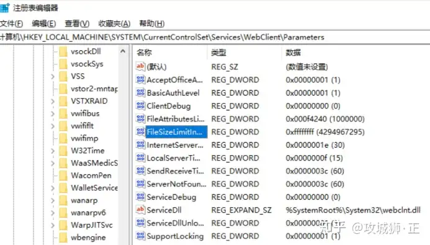Open the 编辑(E) menu
430x245 pixels.
(x=44, y=24)
